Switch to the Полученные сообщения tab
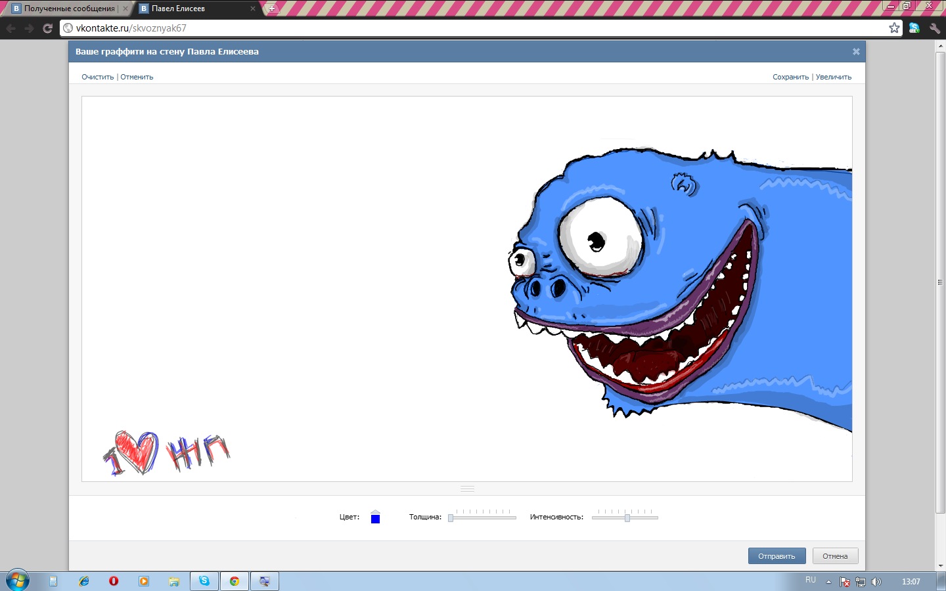The image size is (946, 591). [x=69, y=9]
